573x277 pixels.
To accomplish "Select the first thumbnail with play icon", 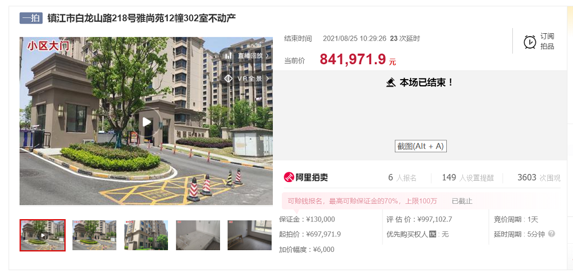I will 43,235.
